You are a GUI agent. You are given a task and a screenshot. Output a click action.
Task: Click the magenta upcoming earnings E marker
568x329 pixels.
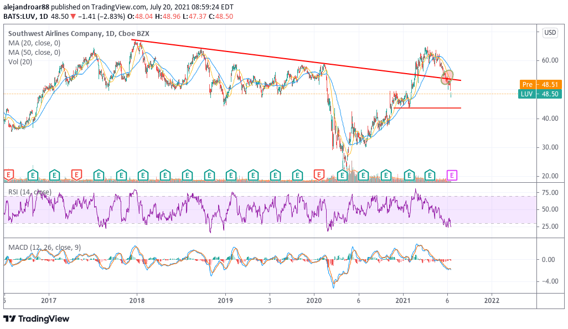coord(452,176)
